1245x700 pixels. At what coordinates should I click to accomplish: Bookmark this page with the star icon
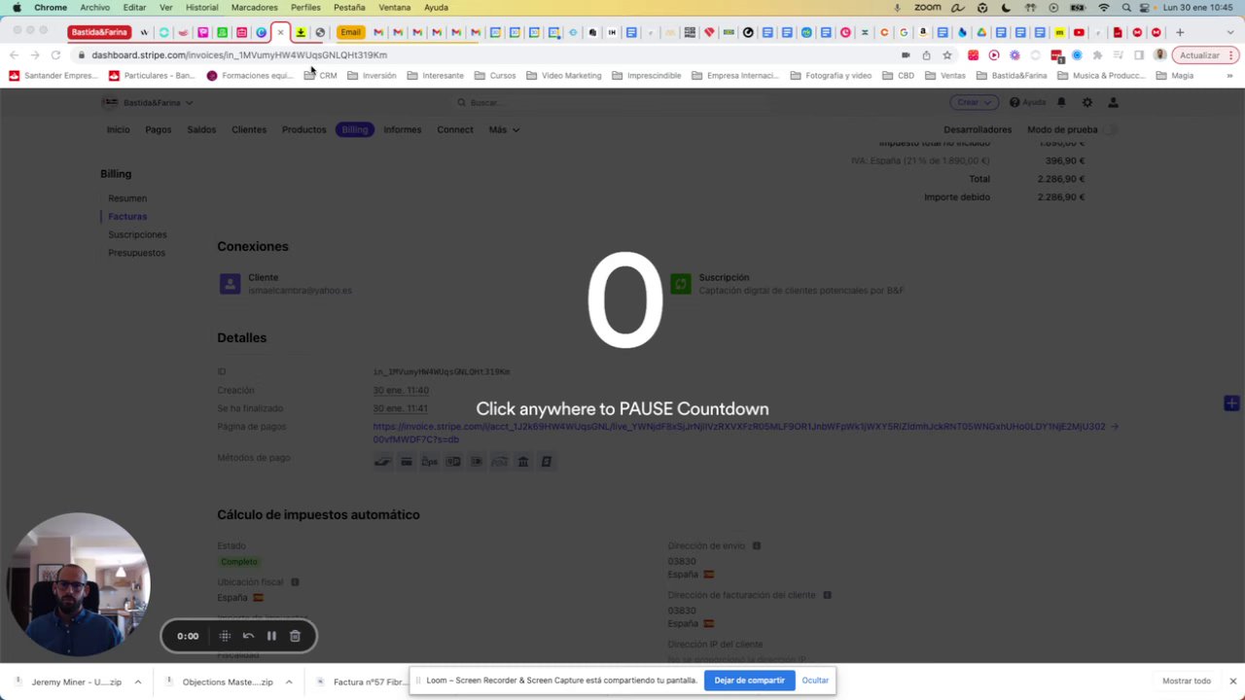click(946, 55)
